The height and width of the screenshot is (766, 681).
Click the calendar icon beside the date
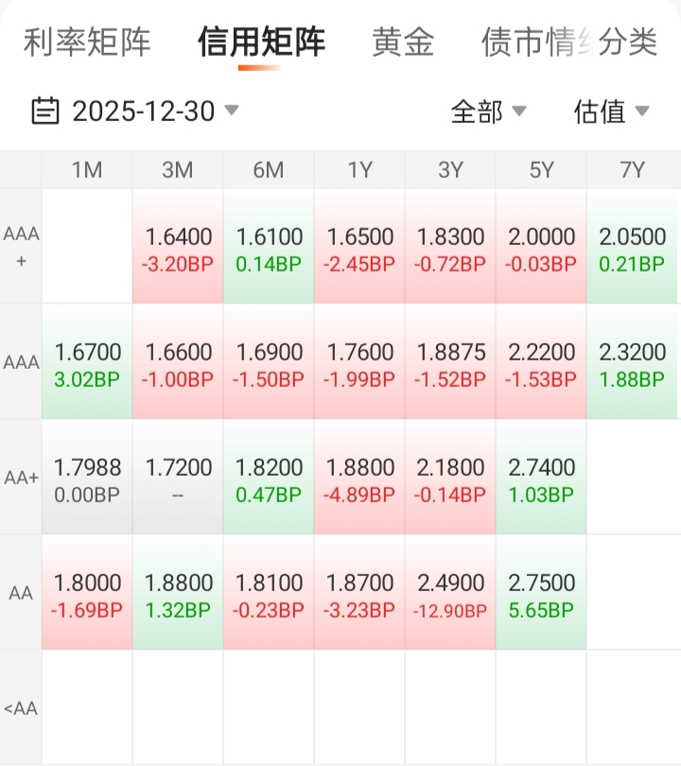pyautogui.click(x=45, y=111)
